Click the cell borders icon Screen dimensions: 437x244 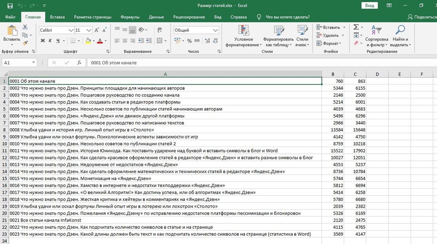[72, 41]
